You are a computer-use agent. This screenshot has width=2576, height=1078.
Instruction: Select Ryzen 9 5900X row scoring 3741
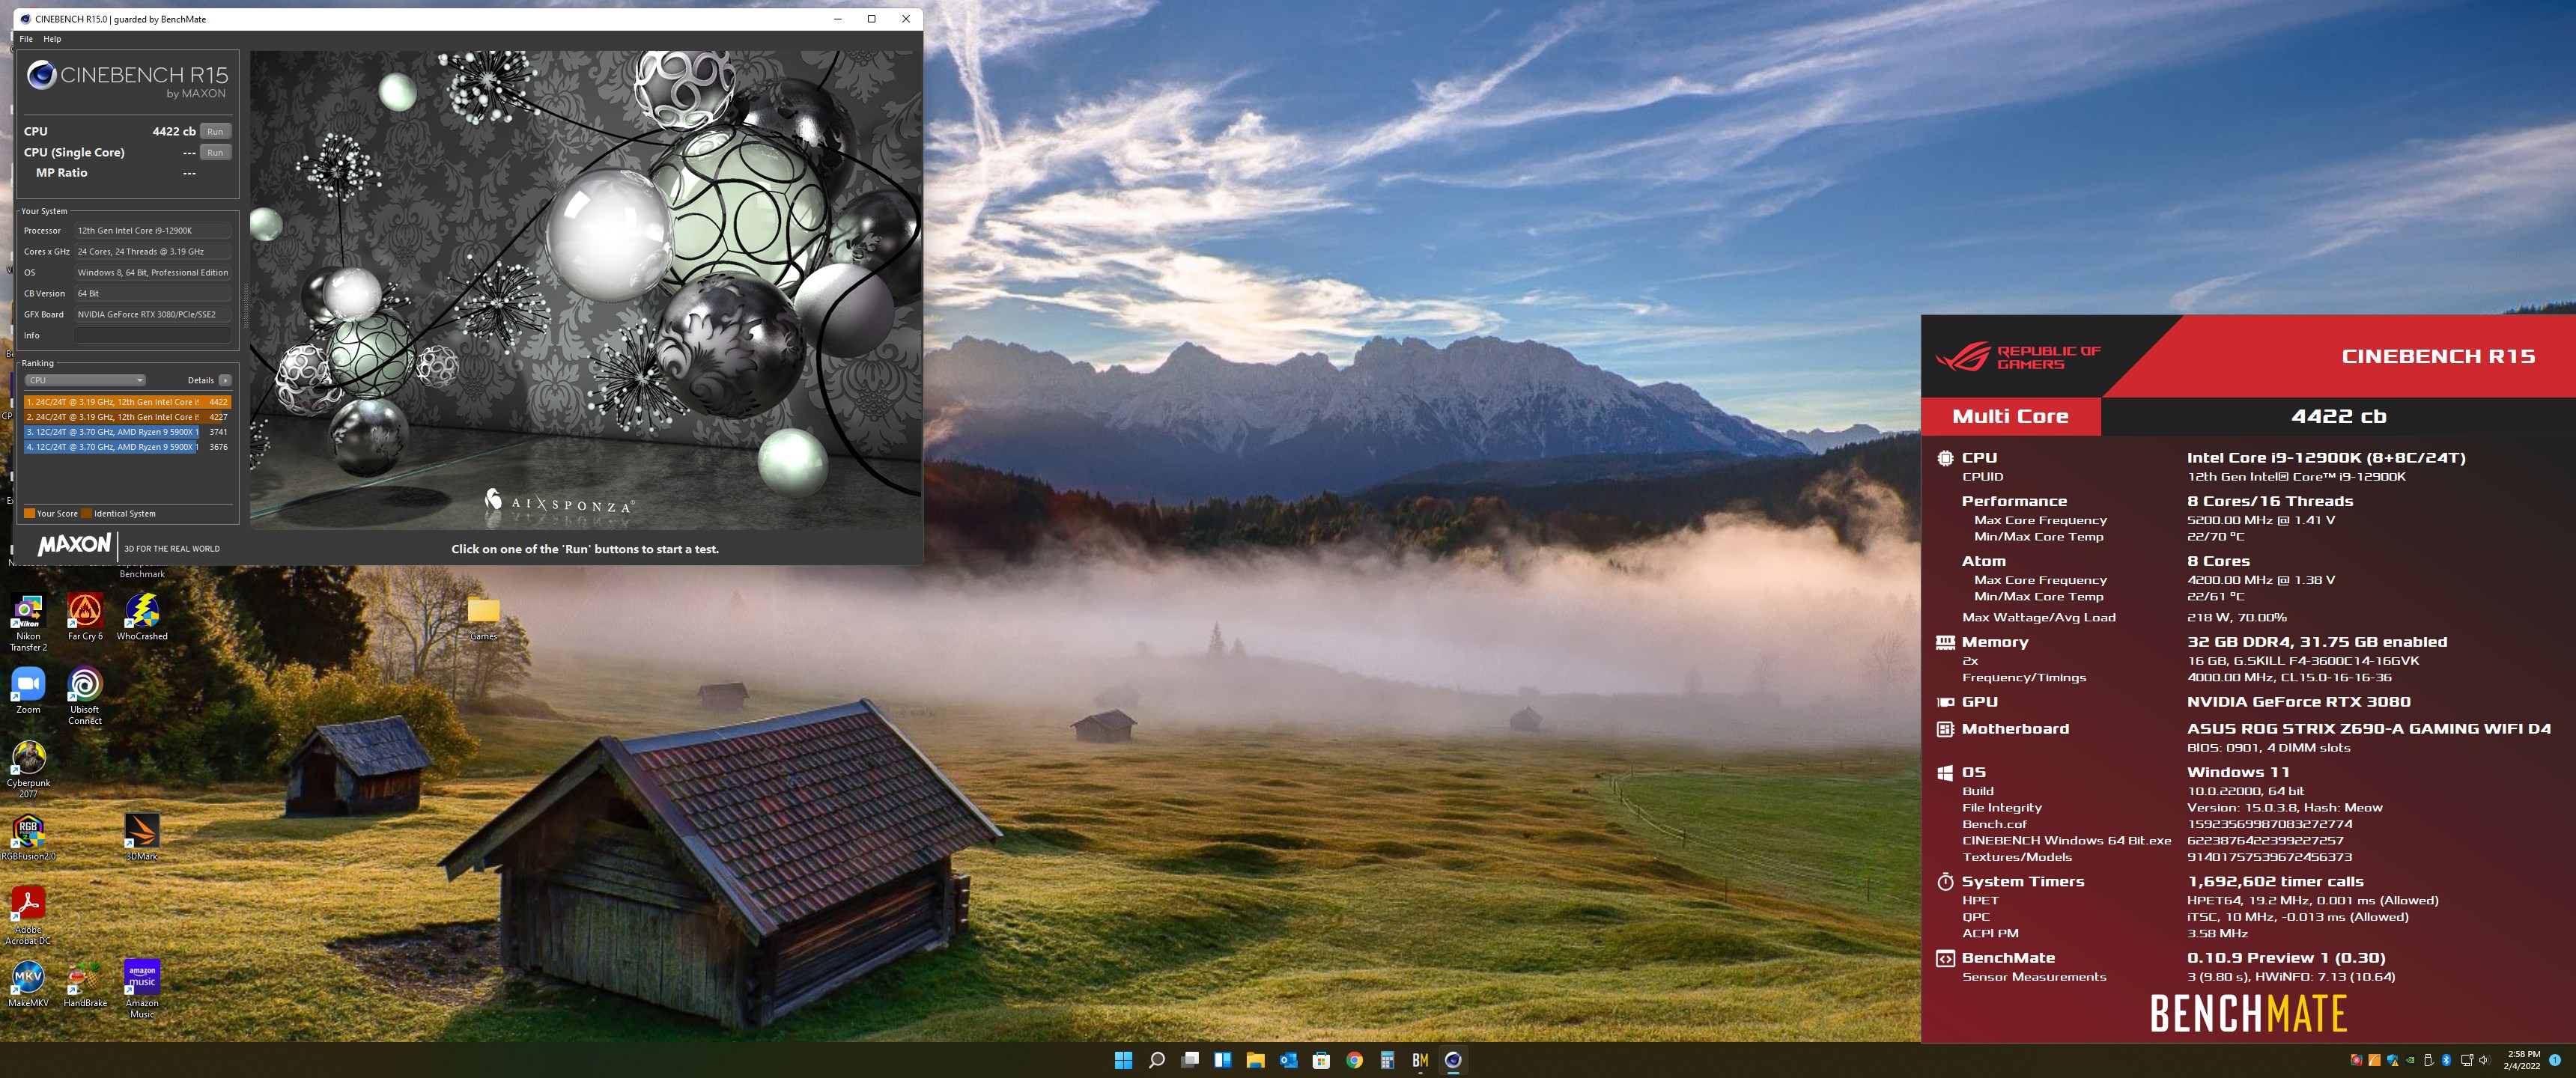click(127, 432)
